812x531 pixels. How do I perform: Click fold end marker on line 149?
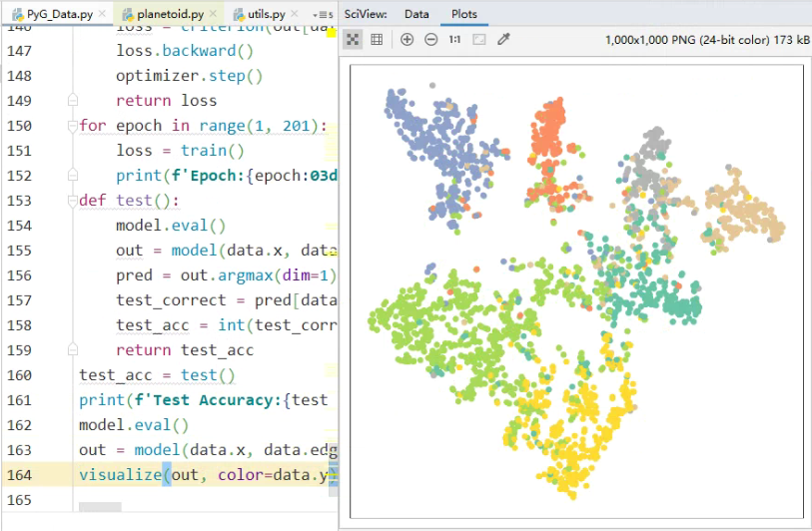[x=73, y=100]
